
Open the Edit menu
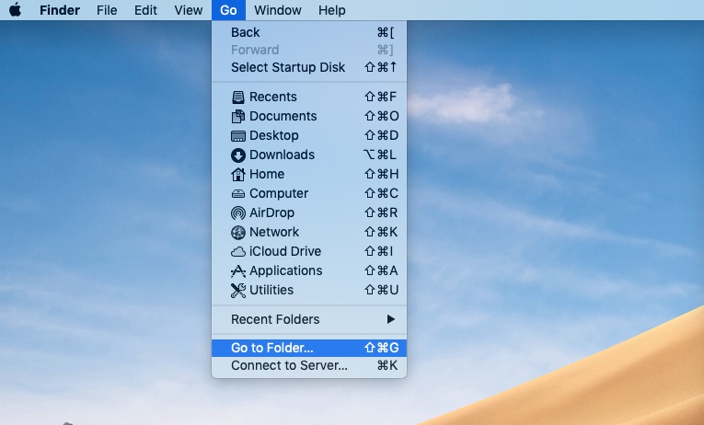click(145, 10)
